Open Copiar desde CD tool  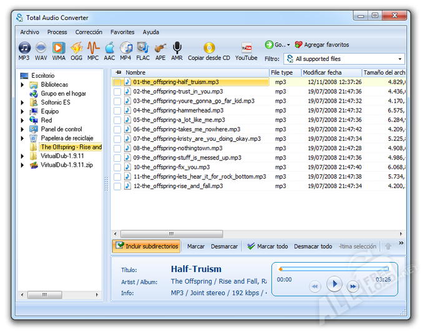click(209, 48)
